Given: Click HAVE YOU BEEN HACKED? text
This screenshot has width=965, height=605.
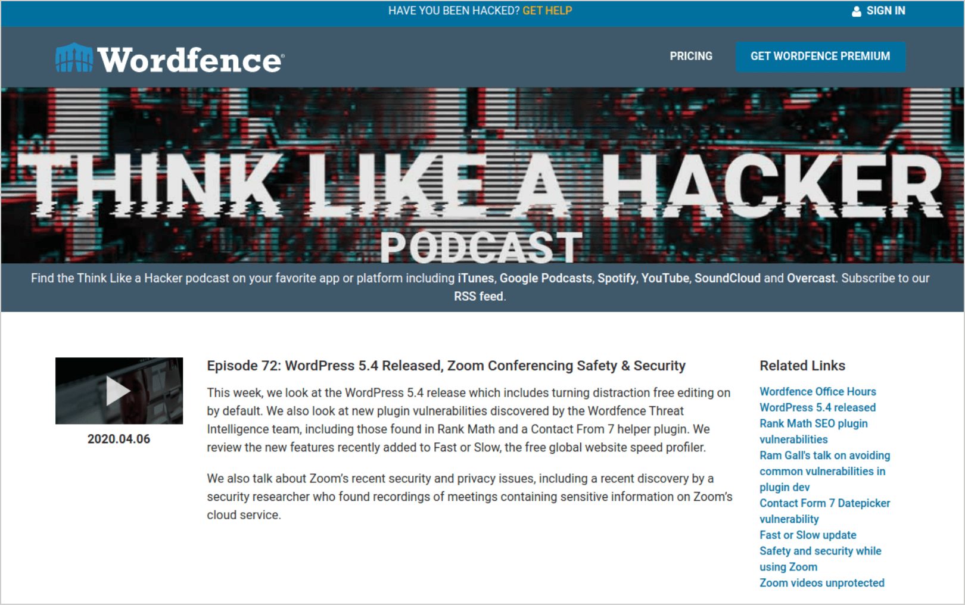Looking at the screenshot, I should pos(454,11).
